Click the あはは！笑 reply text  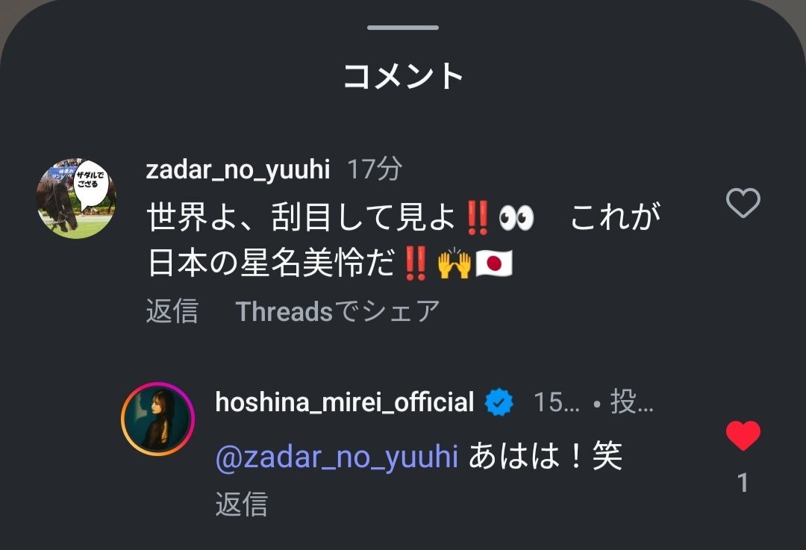tap(546, 456)
